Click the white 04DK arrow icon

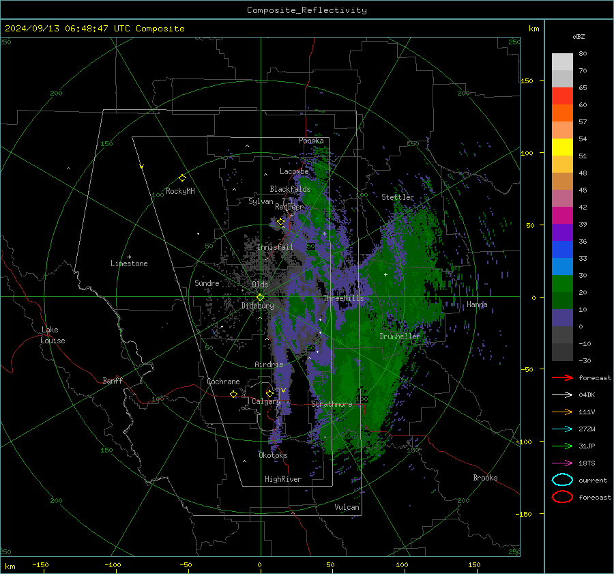tap(562, 395)
